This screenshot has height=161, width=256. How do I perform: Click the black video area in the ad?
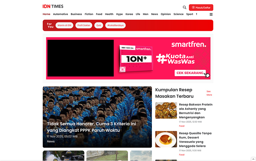[80, 58]
